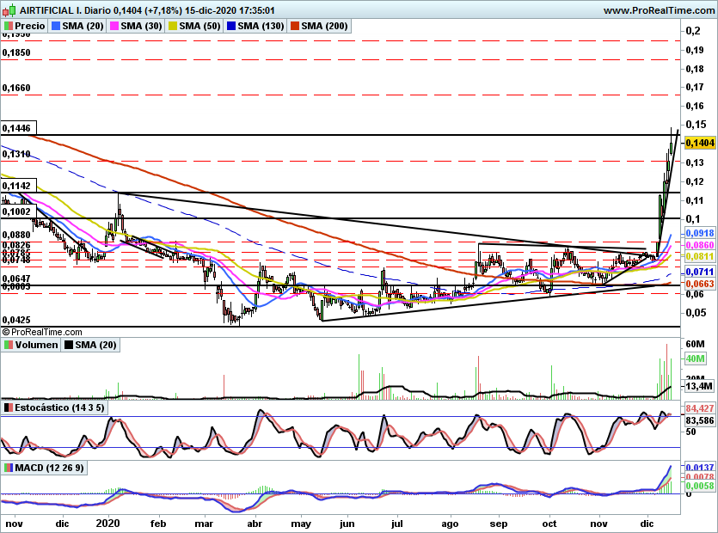This screenshot has height=533, width=718.
Task: Click the SMA (20) price legend label
Action: [x=83, y=26]
